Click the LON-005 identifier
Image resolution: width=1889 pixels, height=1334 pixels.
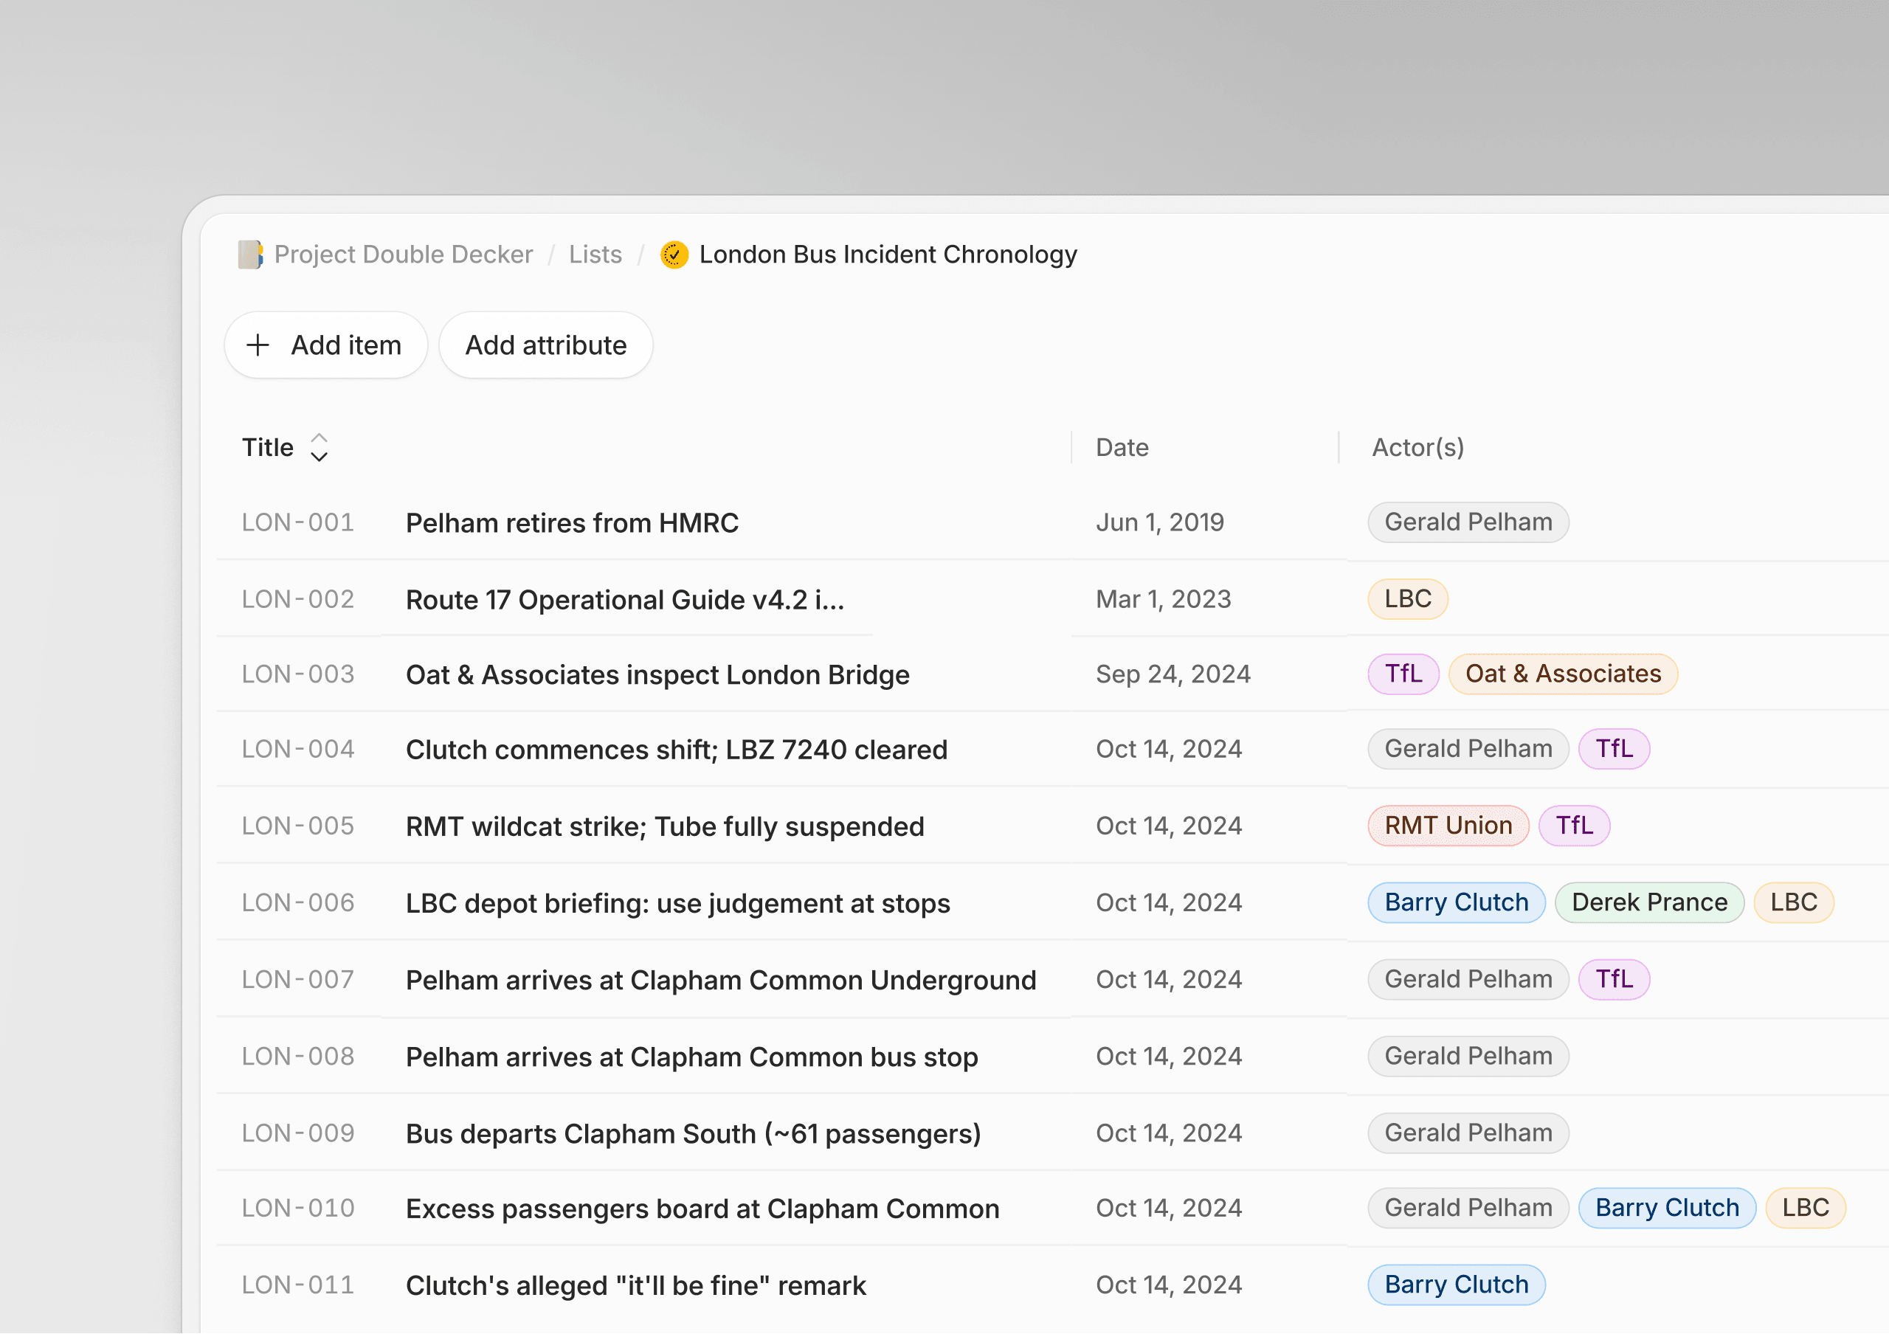click(x=298, y=826)
